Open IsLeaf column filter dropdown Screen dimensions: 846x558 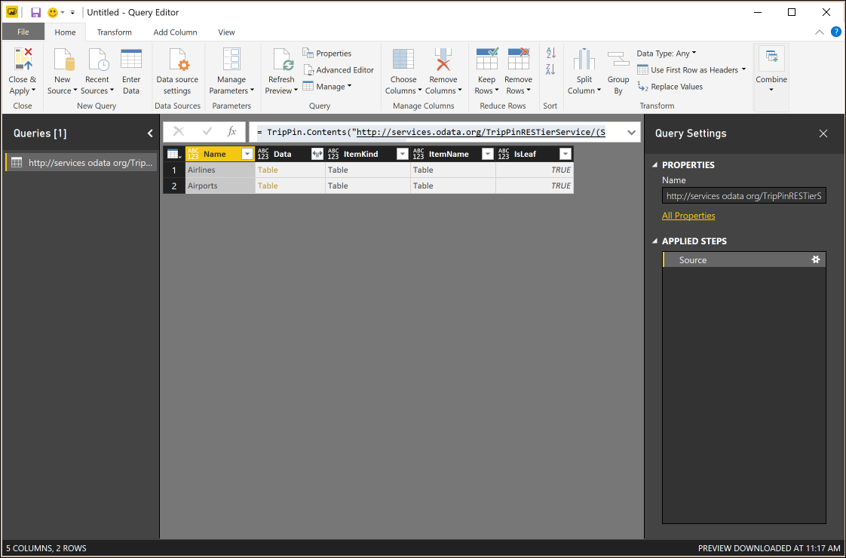pos(566,155)
